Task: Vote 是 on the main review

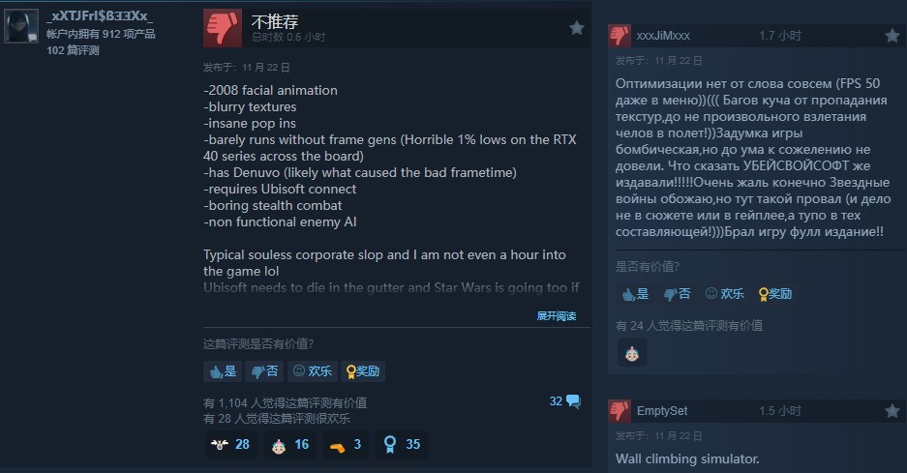Action: 223,371
